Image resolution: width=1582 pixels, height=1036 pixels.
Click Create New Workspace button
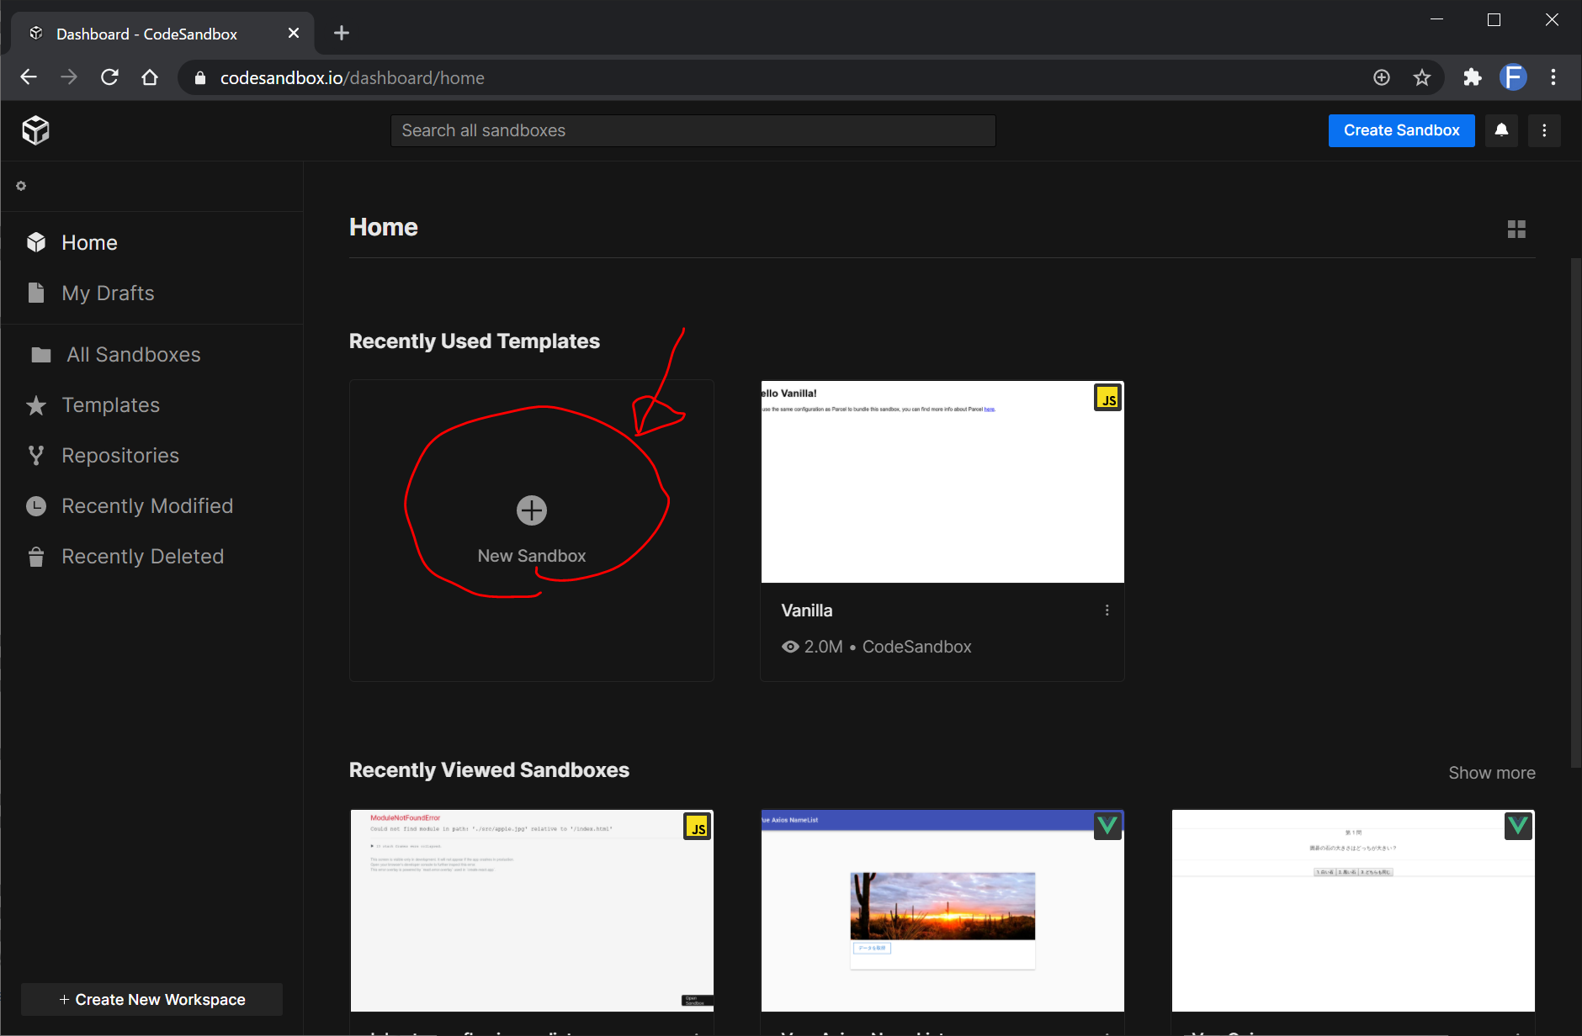(151, 999)
